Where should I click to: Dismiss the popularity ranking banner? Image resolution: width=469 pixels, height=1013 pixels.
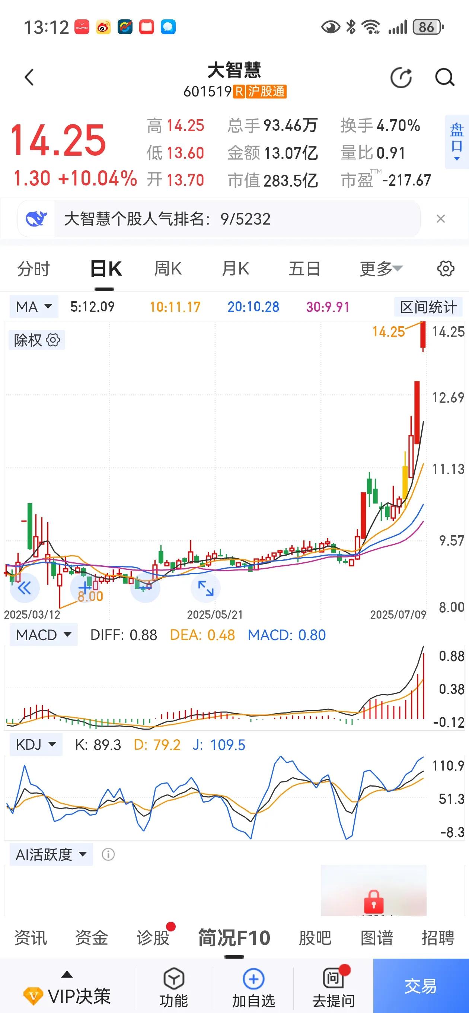click(x=441, y=219)
